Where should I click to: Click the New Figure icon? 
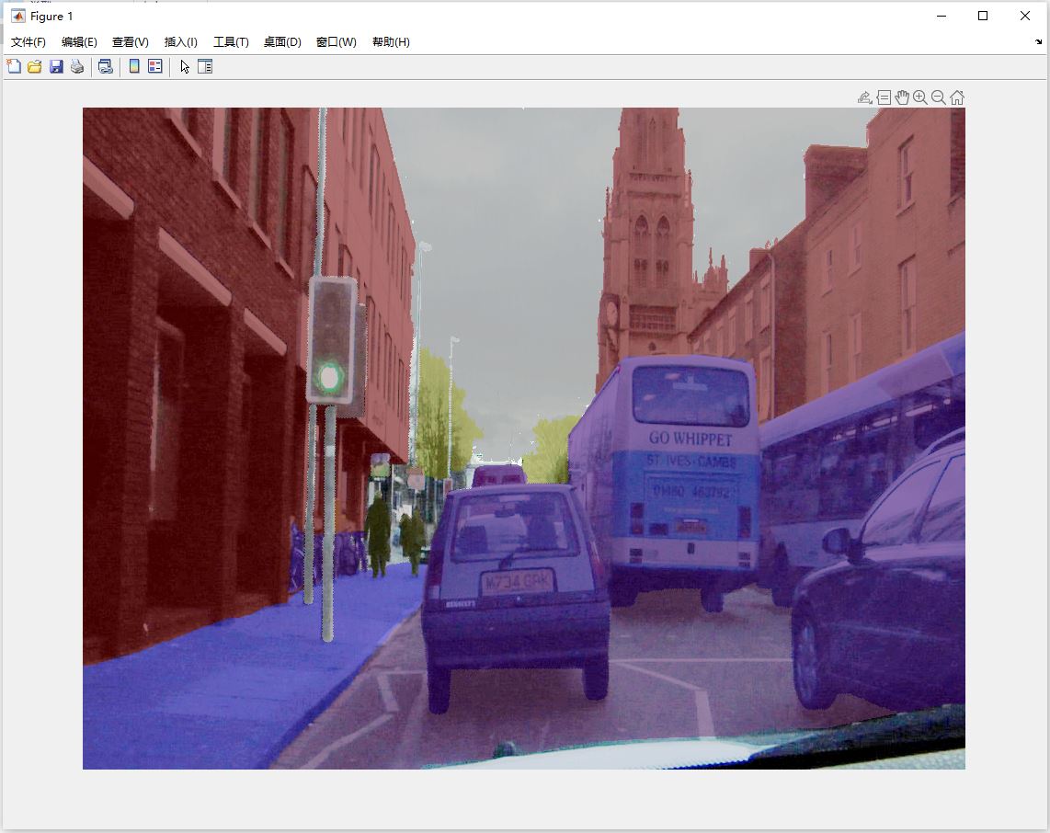pos(14,66)
